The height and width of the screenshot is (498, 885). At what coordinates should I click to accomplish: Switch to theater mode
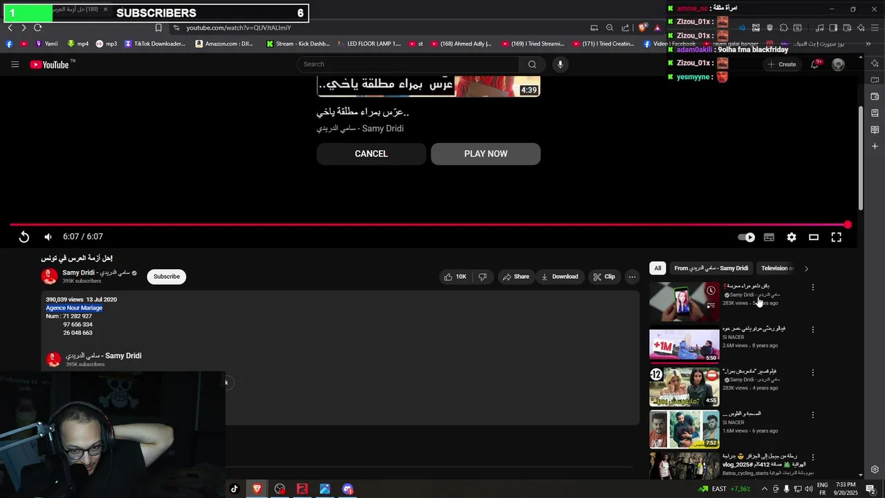pyautogui.click(x=814, y=237)
